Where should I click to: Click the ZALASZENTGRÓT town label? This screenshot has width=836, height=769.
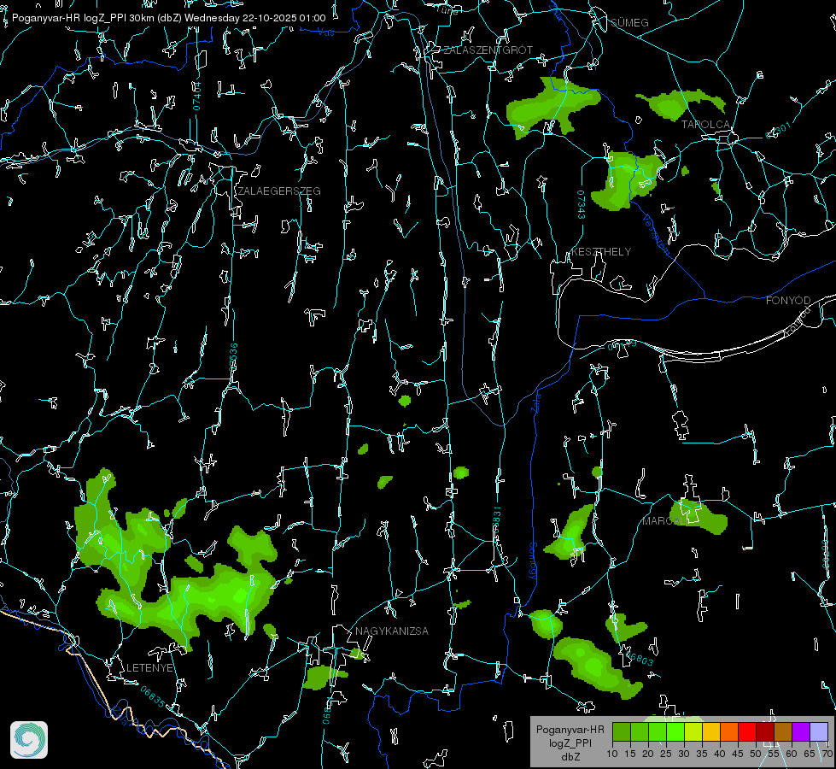coord(488,50)
